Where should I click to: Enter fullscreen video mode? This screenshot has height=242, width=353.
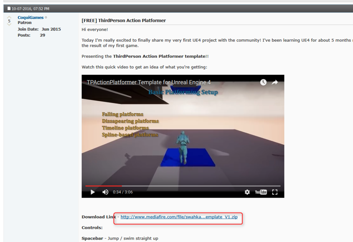click(x=275, y=192)
